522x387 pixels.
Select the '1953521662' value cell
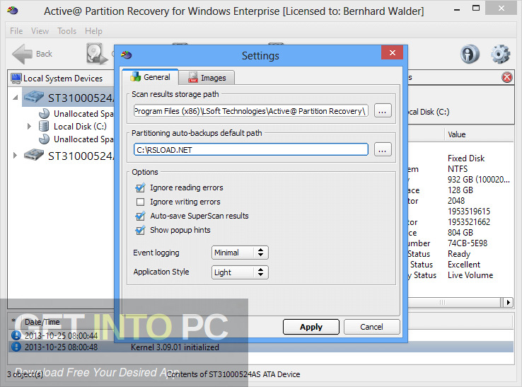click(469, 222)
